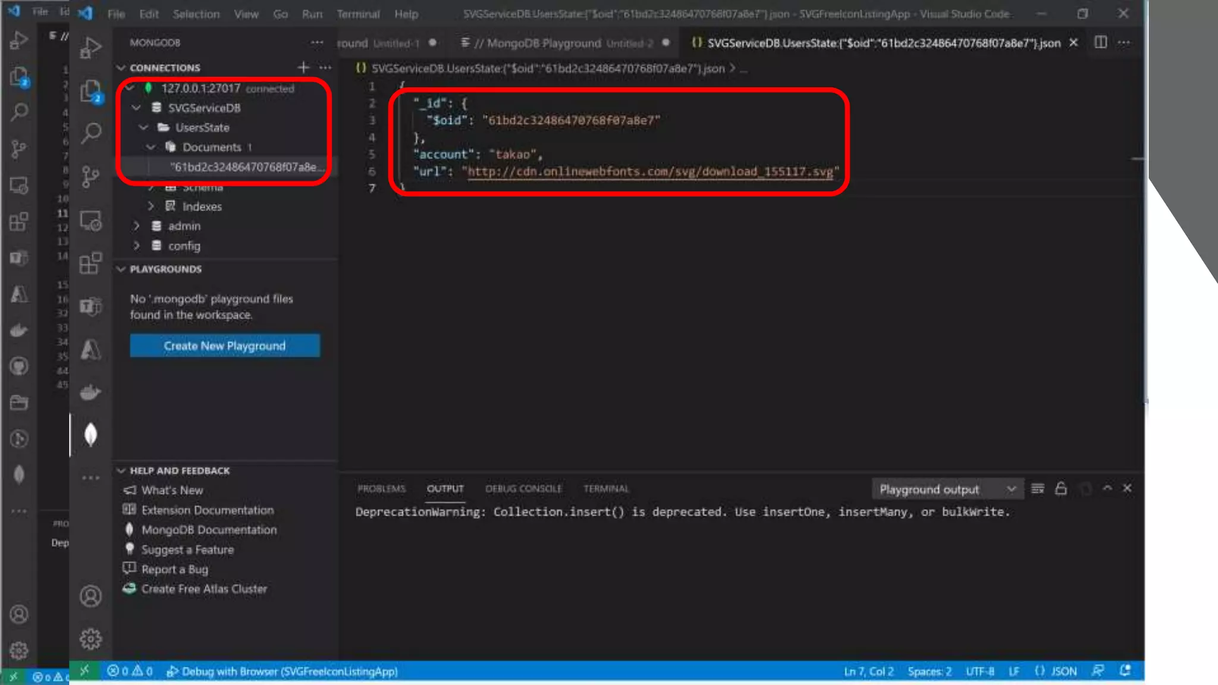The height and width of the screenshot is (685, 1218).
Task: Open Source Control view in front window activity bar
Action: (x=91, y=177)
